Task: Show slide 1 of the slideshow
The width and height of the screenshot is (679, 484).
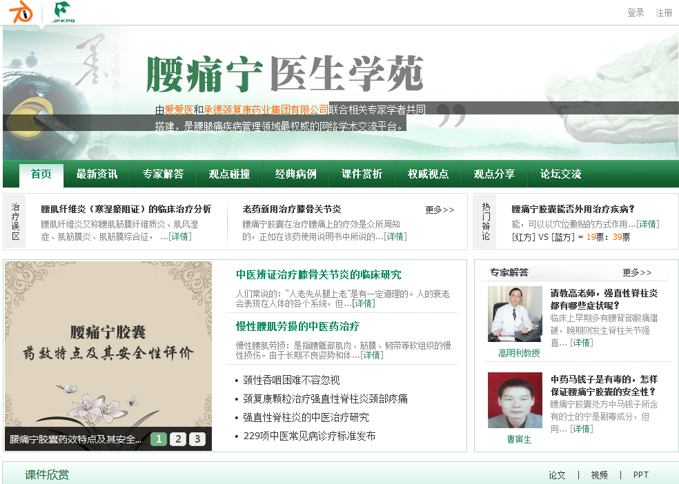Action: (x=159, y=439)
